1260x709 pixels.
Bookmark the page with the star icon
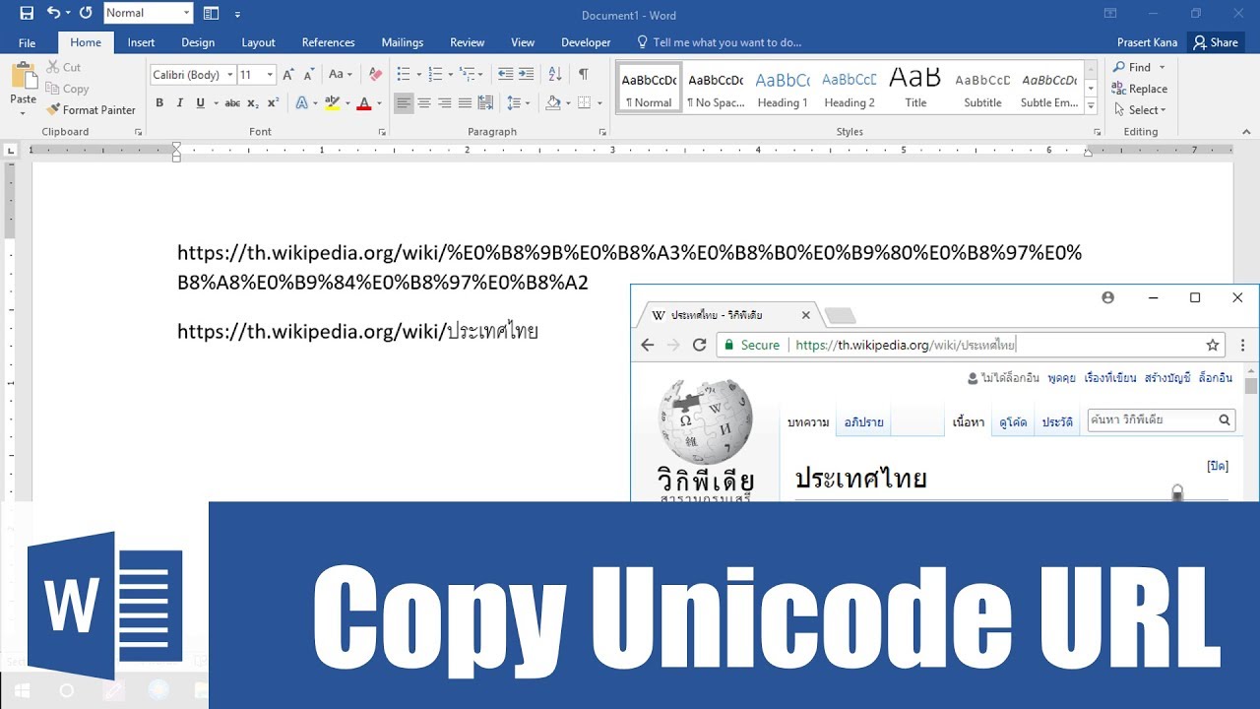[1213, 345]
